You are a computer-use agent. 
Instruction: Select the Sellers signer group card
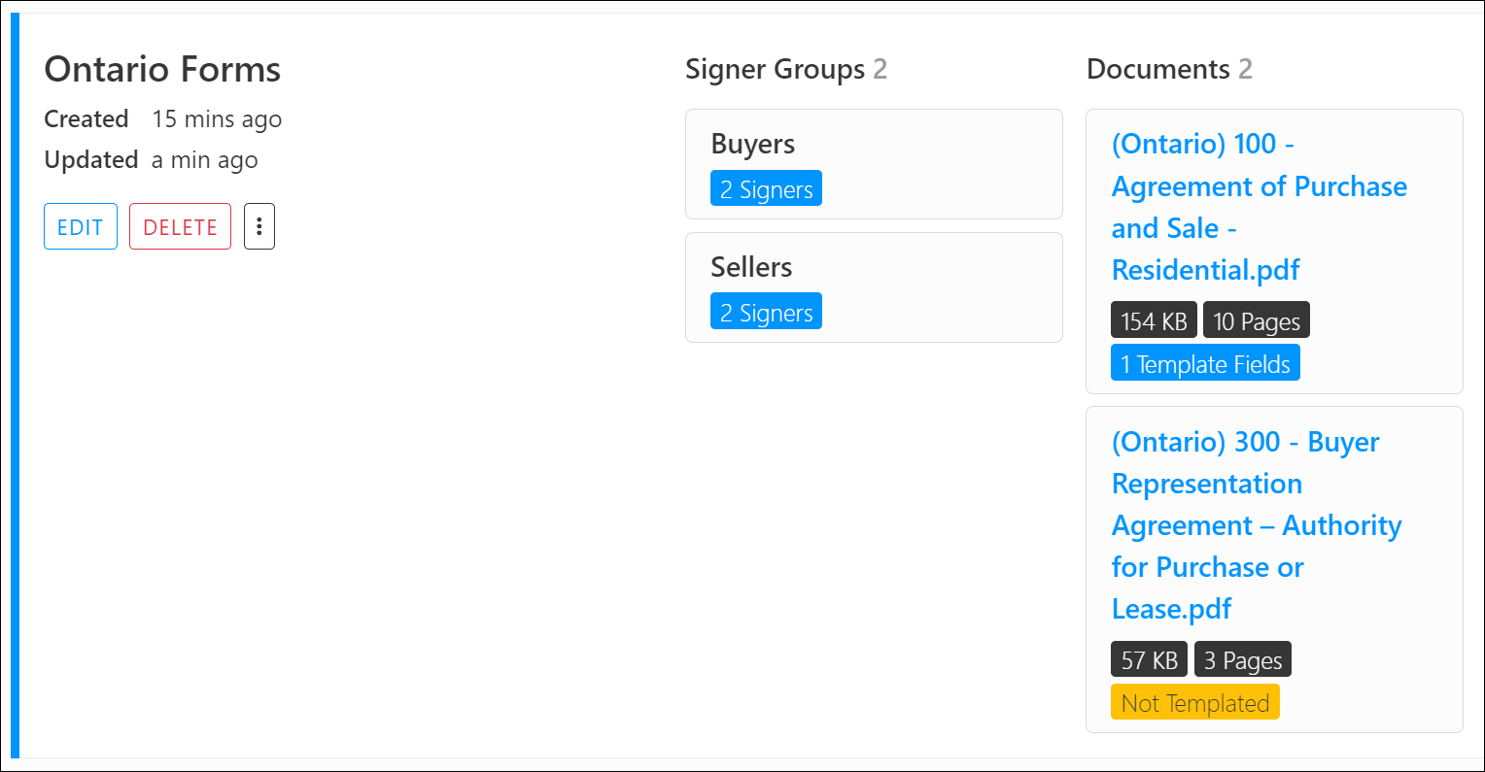(x=873, y=286)
